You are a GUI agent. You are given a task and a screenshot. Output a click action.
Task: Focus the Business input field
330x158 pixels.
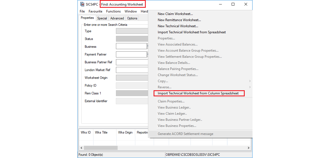coord(131,46)
